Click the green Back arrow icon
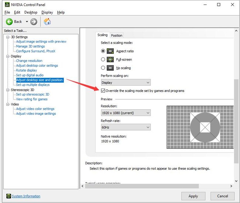The width and height of the screenshot is (240, 203). (9, 22)
